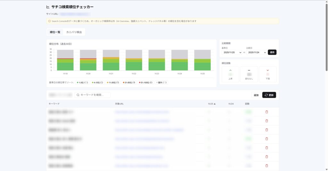
Task: Click the 追加 button
Action: click(256, 95)
